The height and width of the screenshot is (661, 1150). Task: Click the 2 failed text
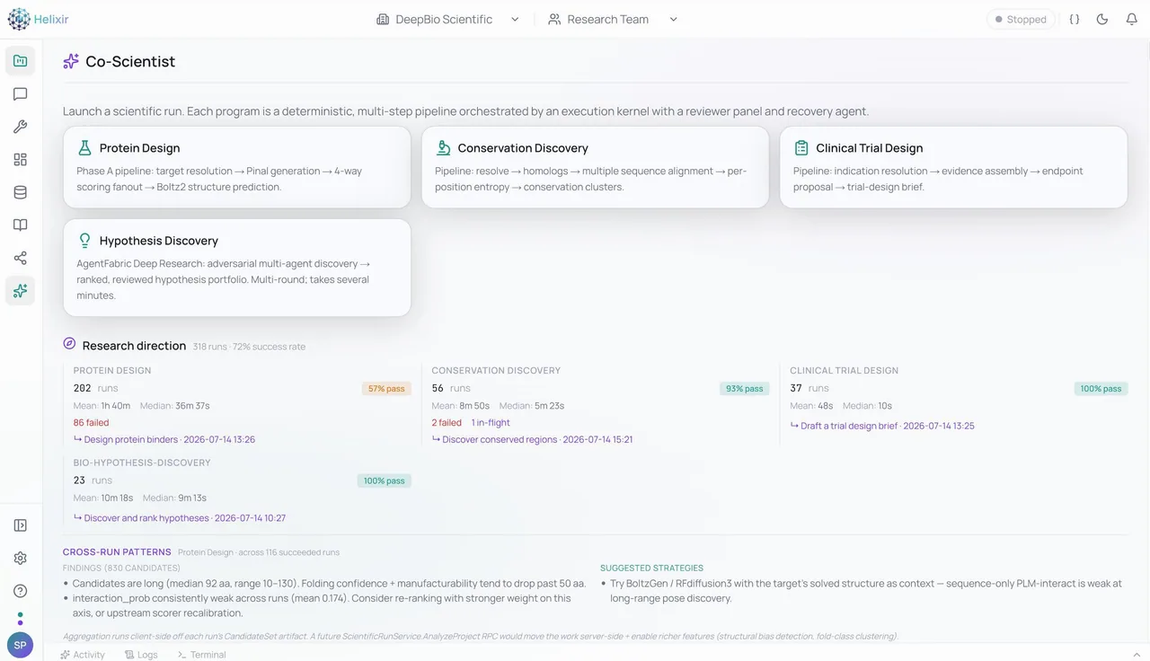coord(447,423)
